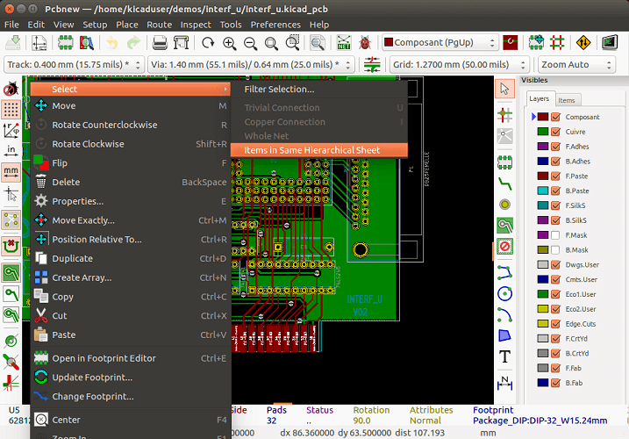Image resolution: width=629 pixels, height=439 pixels.
Task: Select the Add Text tool
Action: (x=504, y=356)
